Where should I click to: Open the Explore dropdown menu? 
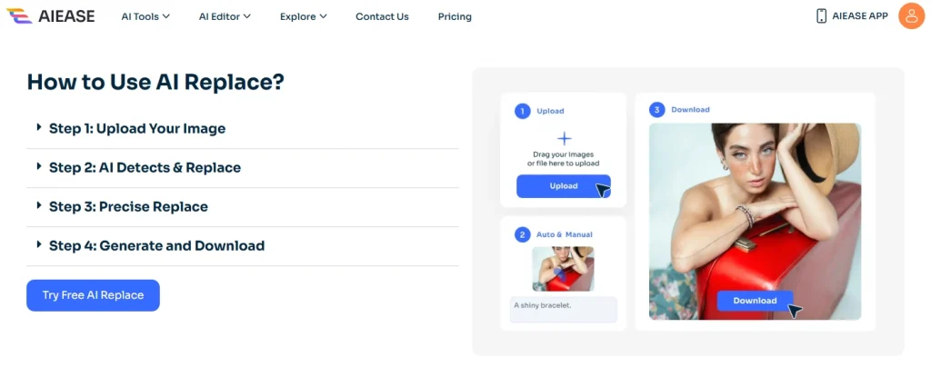click(x=304, y=16)
